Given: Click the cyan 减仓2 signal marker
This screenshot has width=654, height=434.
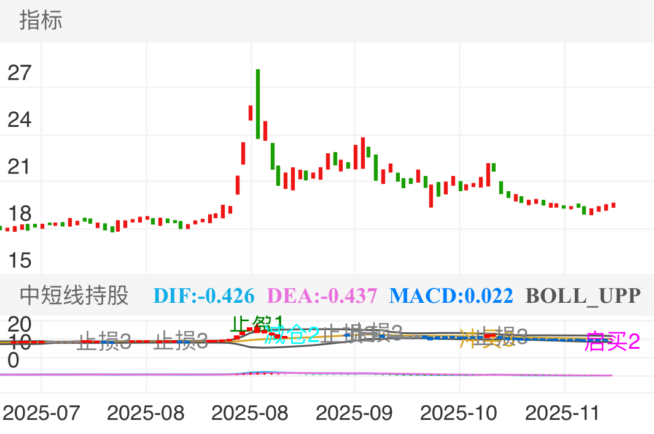Looking at the screenshot, I should 292,335.
